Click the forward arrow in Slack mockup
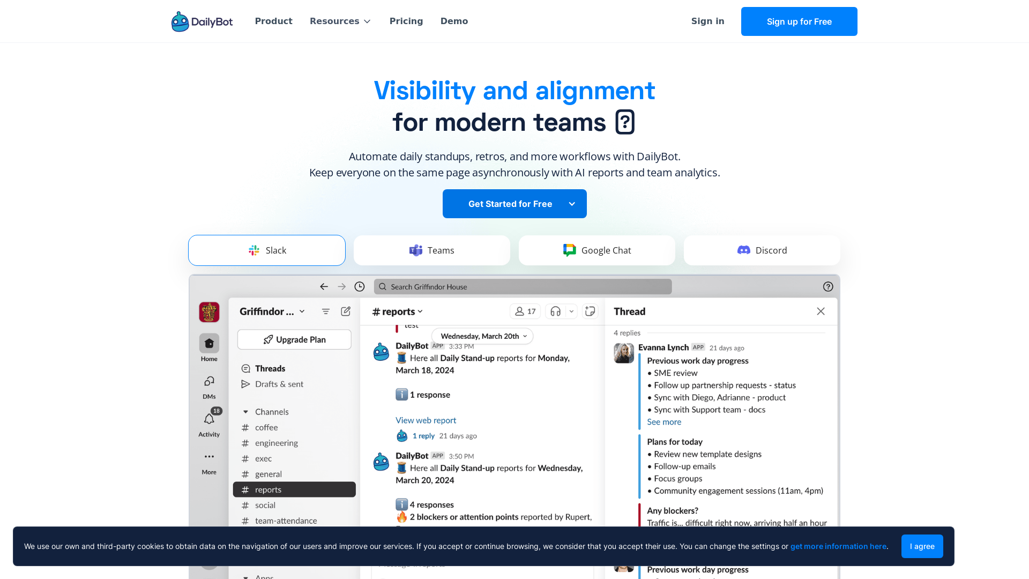This screenshot has height=579, width=1029. 342,287
